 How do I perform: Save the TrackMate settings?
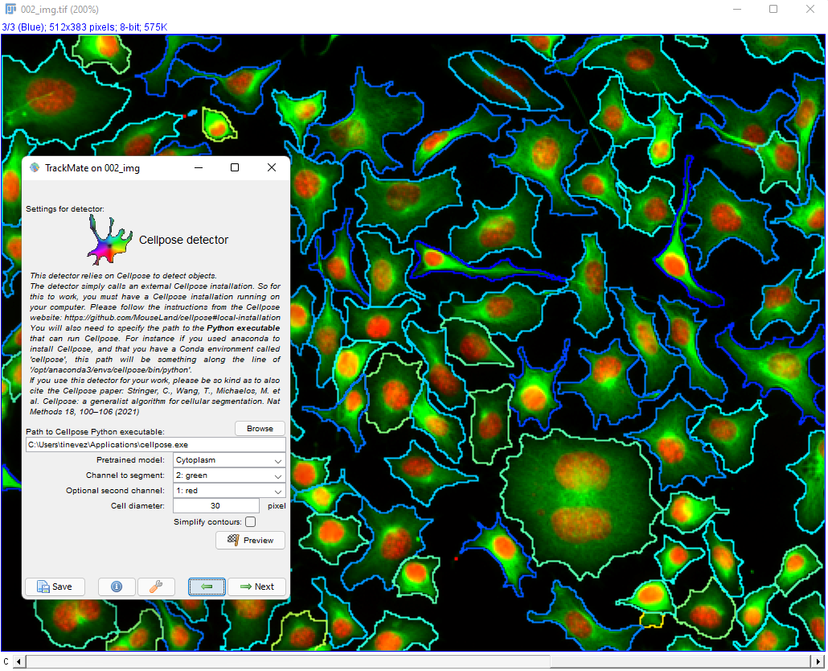point(55,587)
